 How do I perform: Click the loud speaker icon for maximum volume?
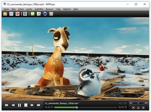[146, 103]
